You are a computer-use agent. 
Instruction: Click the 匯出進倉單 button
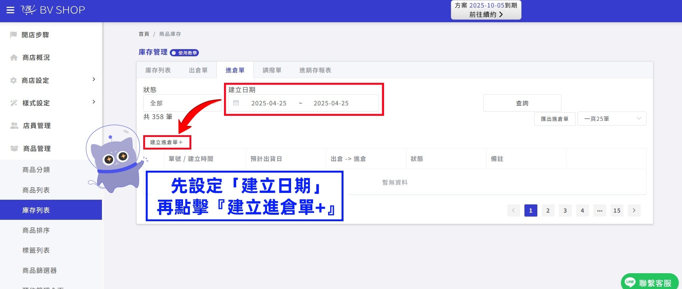click(555, 119)
